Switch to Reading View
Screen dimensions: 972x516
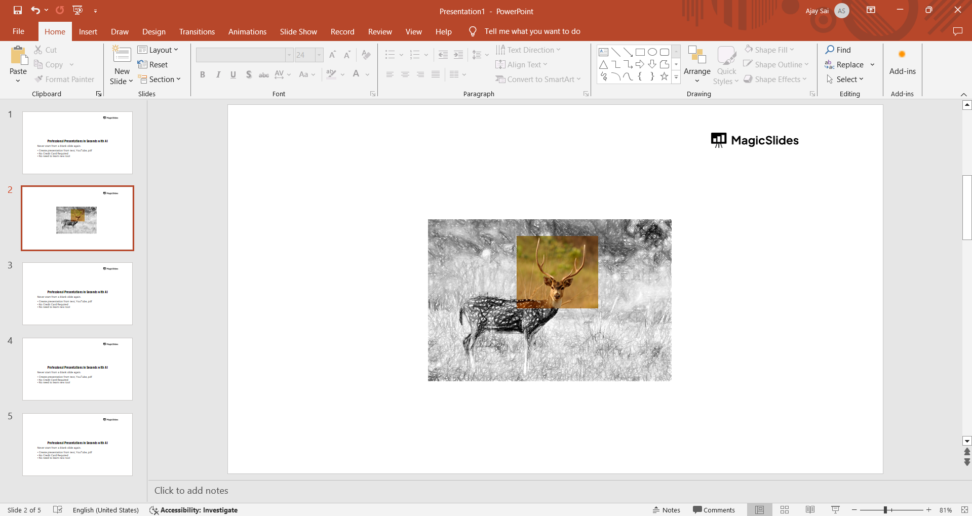810,510
